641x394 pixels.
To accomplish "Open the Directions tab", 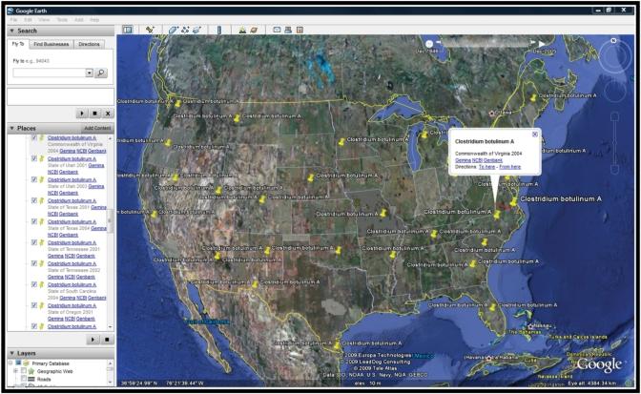I will point(90,44).
